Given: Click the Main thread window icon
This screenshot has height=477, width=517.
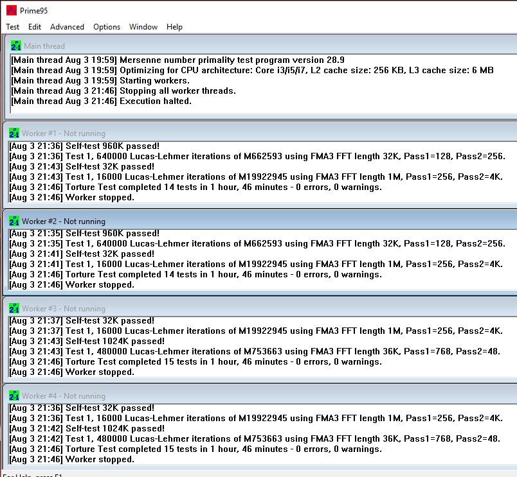Looking at the screenshot, I should [x=16, y=46].
